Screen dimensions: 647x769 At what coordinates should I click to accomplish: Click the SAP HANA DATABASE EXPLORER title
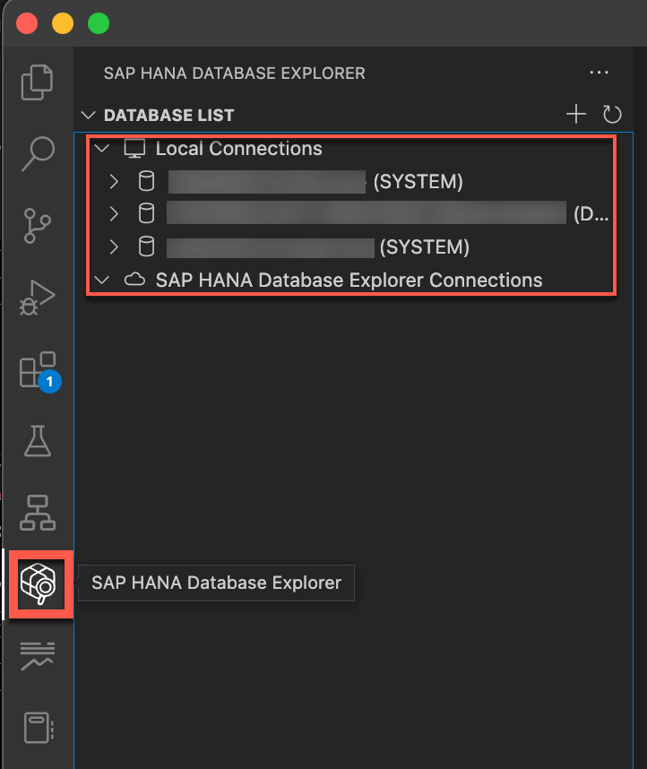[235, 73]
